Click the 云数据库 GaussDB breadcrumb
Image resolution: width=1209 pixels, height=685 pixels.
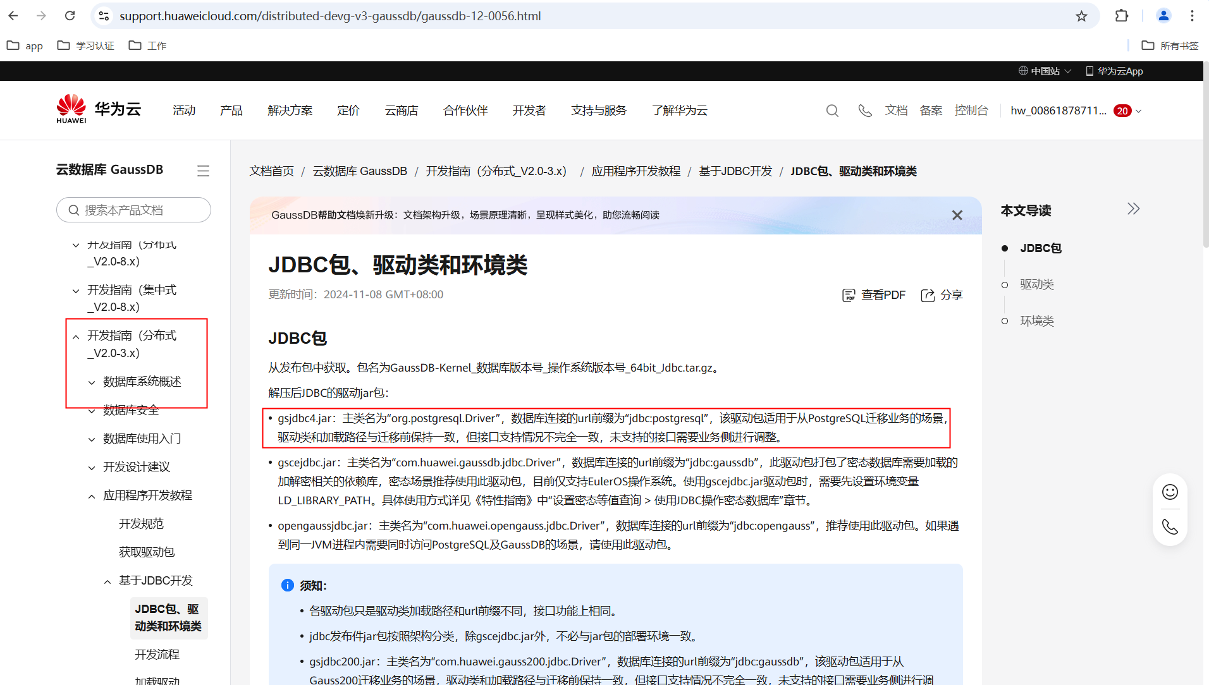tap(360, 171)
